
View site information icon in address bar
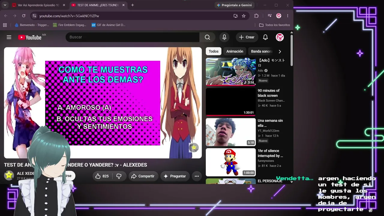click(34, 16)
